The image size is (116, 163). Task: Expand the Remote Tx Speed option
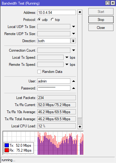(x=67, y=65)
